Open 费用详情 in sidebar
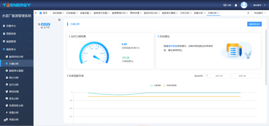 click(17, 92)
